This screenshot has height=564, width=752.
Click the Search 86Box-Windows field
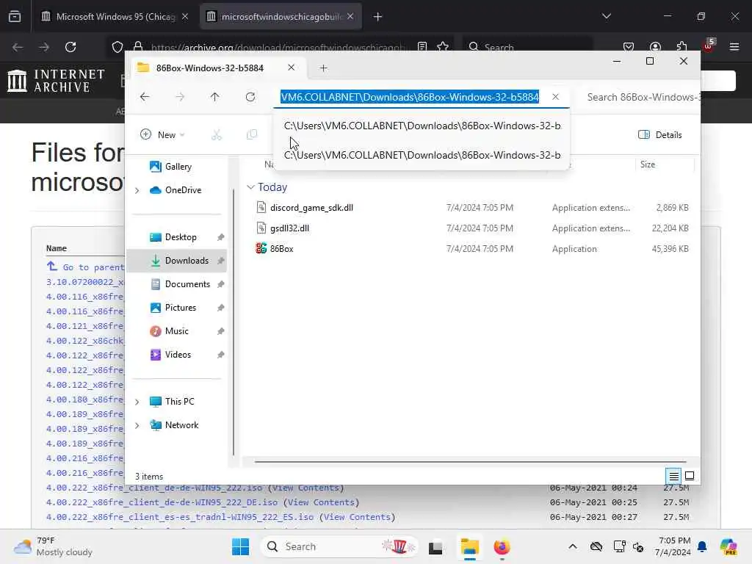coord(643,98)
